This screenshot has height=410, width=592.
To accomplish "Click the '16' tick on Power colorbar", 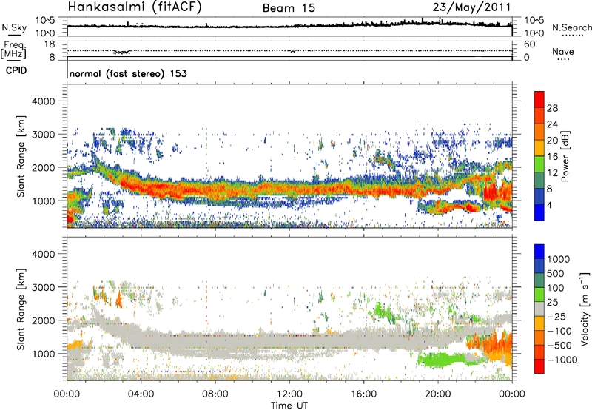I will pyautogui.click(x=552, y=156).
